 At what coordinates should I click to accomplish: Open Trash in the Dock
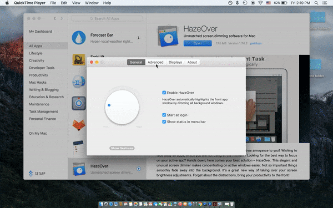pos(231,204)
